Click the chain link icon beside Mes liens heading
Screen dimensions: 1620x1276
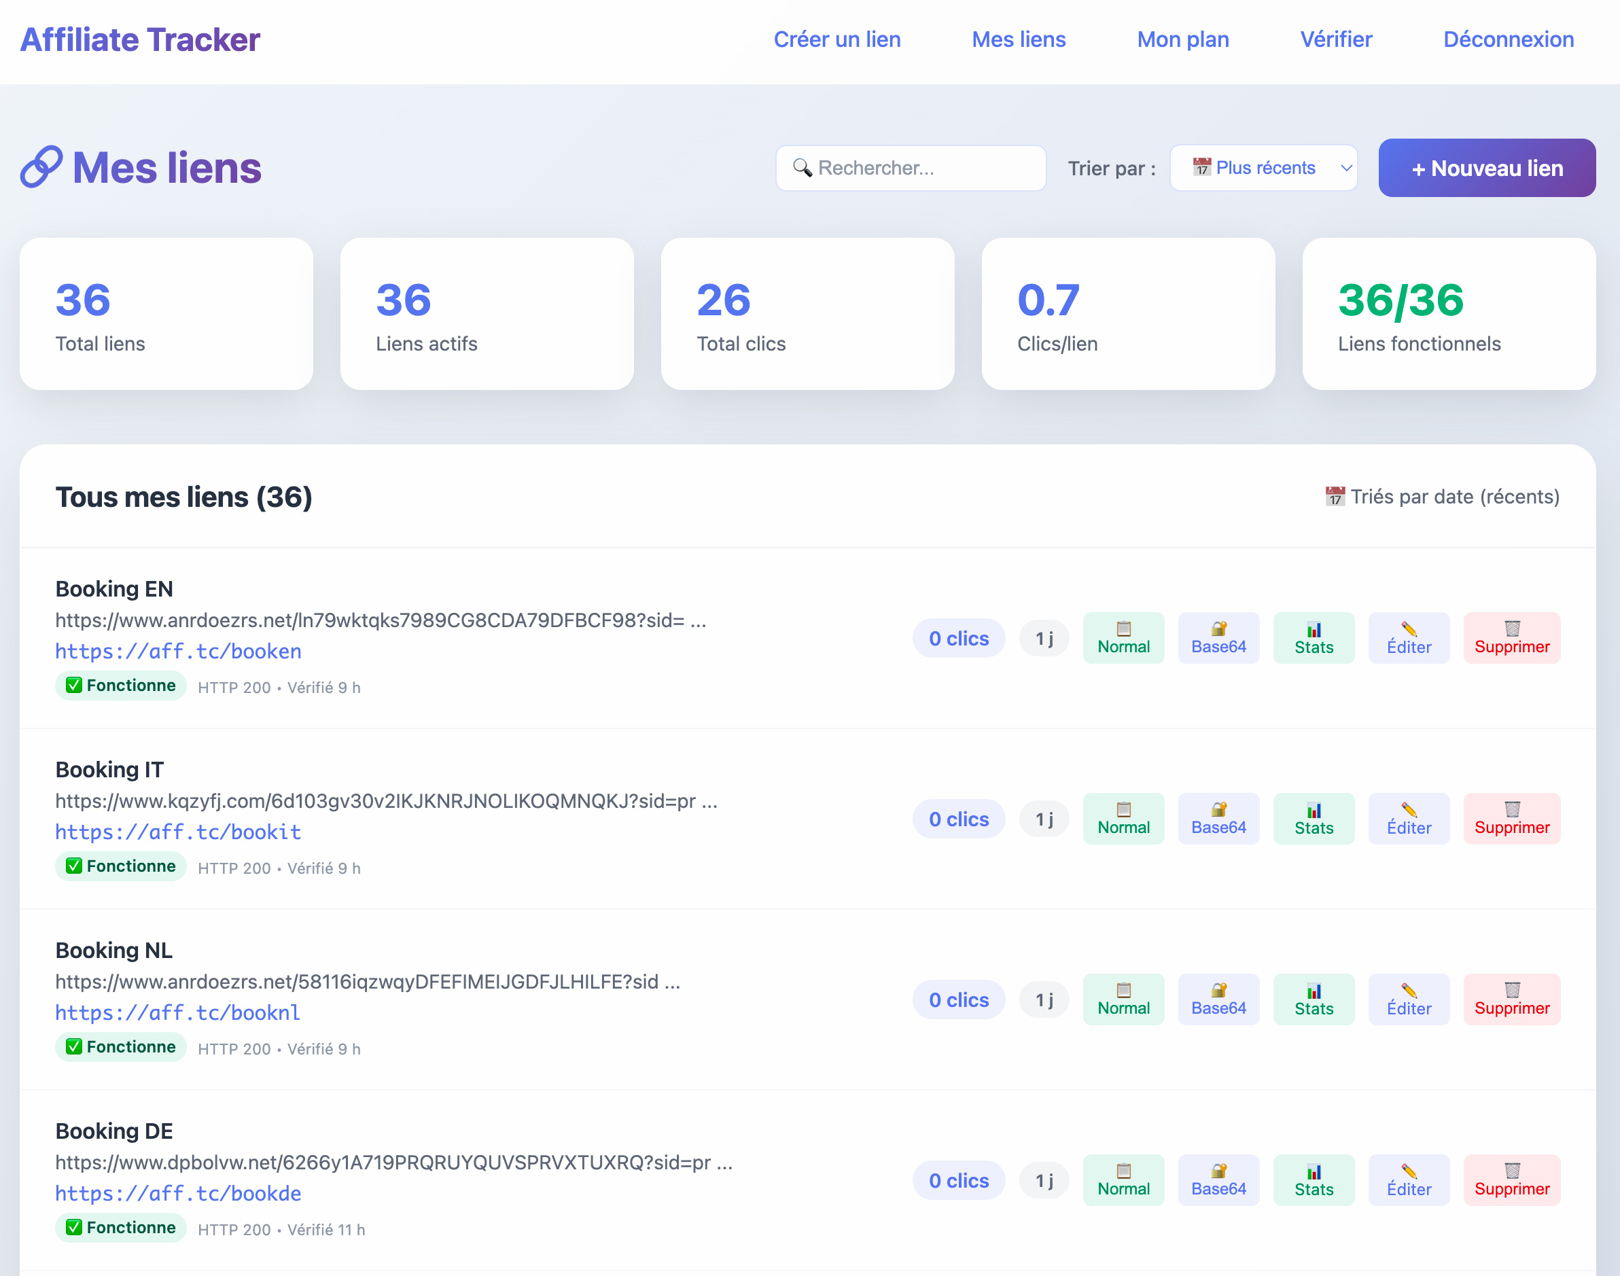pyautogui.click(x=41, y=167)
